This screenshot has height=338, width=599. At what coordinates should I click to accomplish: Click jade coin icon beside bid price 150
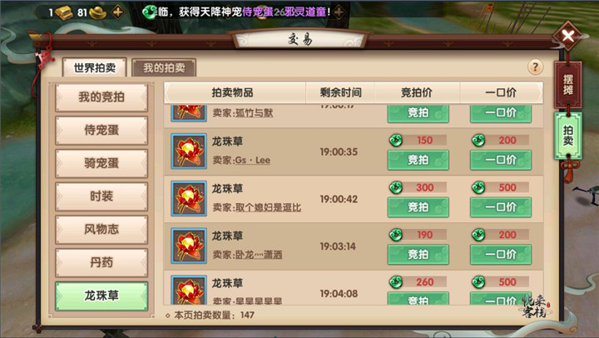(396, 141)
